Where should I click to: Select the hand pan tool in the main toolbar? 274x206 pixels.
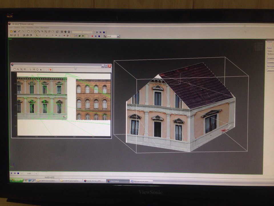coord(28,31)
